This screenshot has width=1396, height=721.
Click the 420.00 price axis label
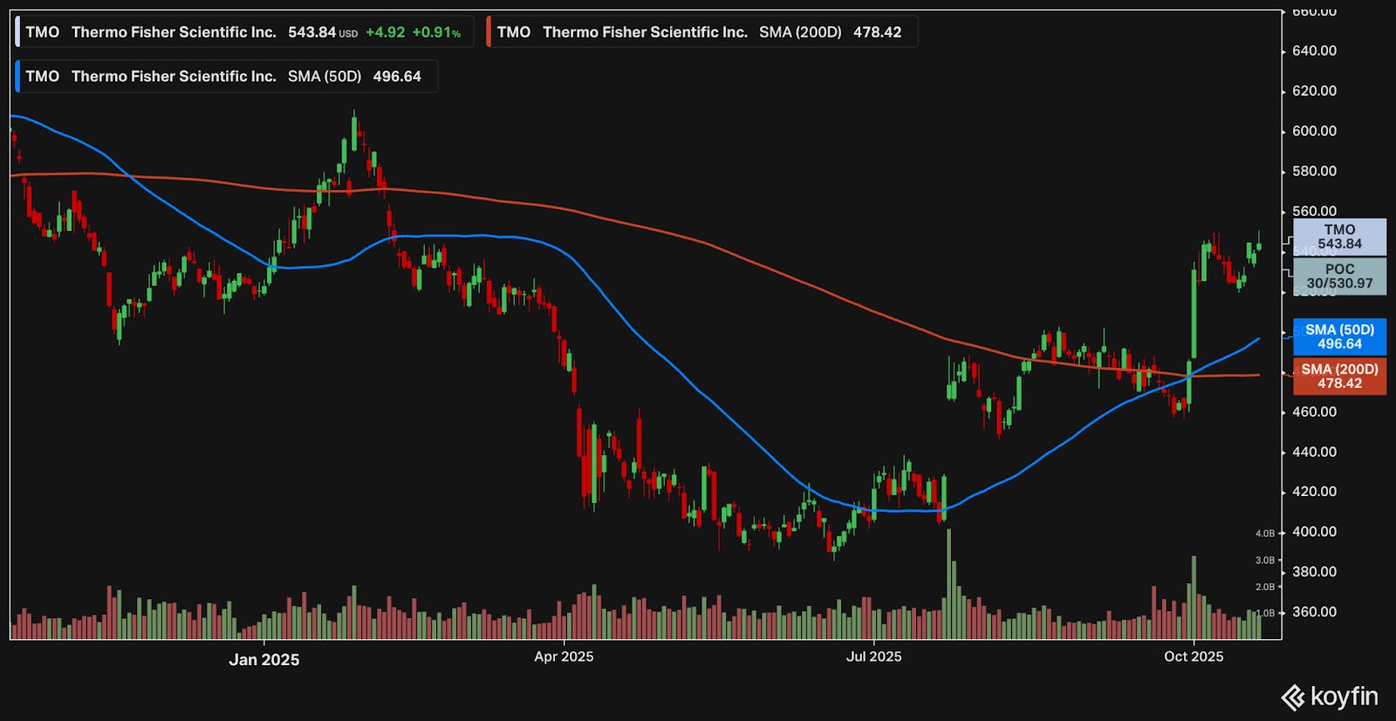point(1314,492)
